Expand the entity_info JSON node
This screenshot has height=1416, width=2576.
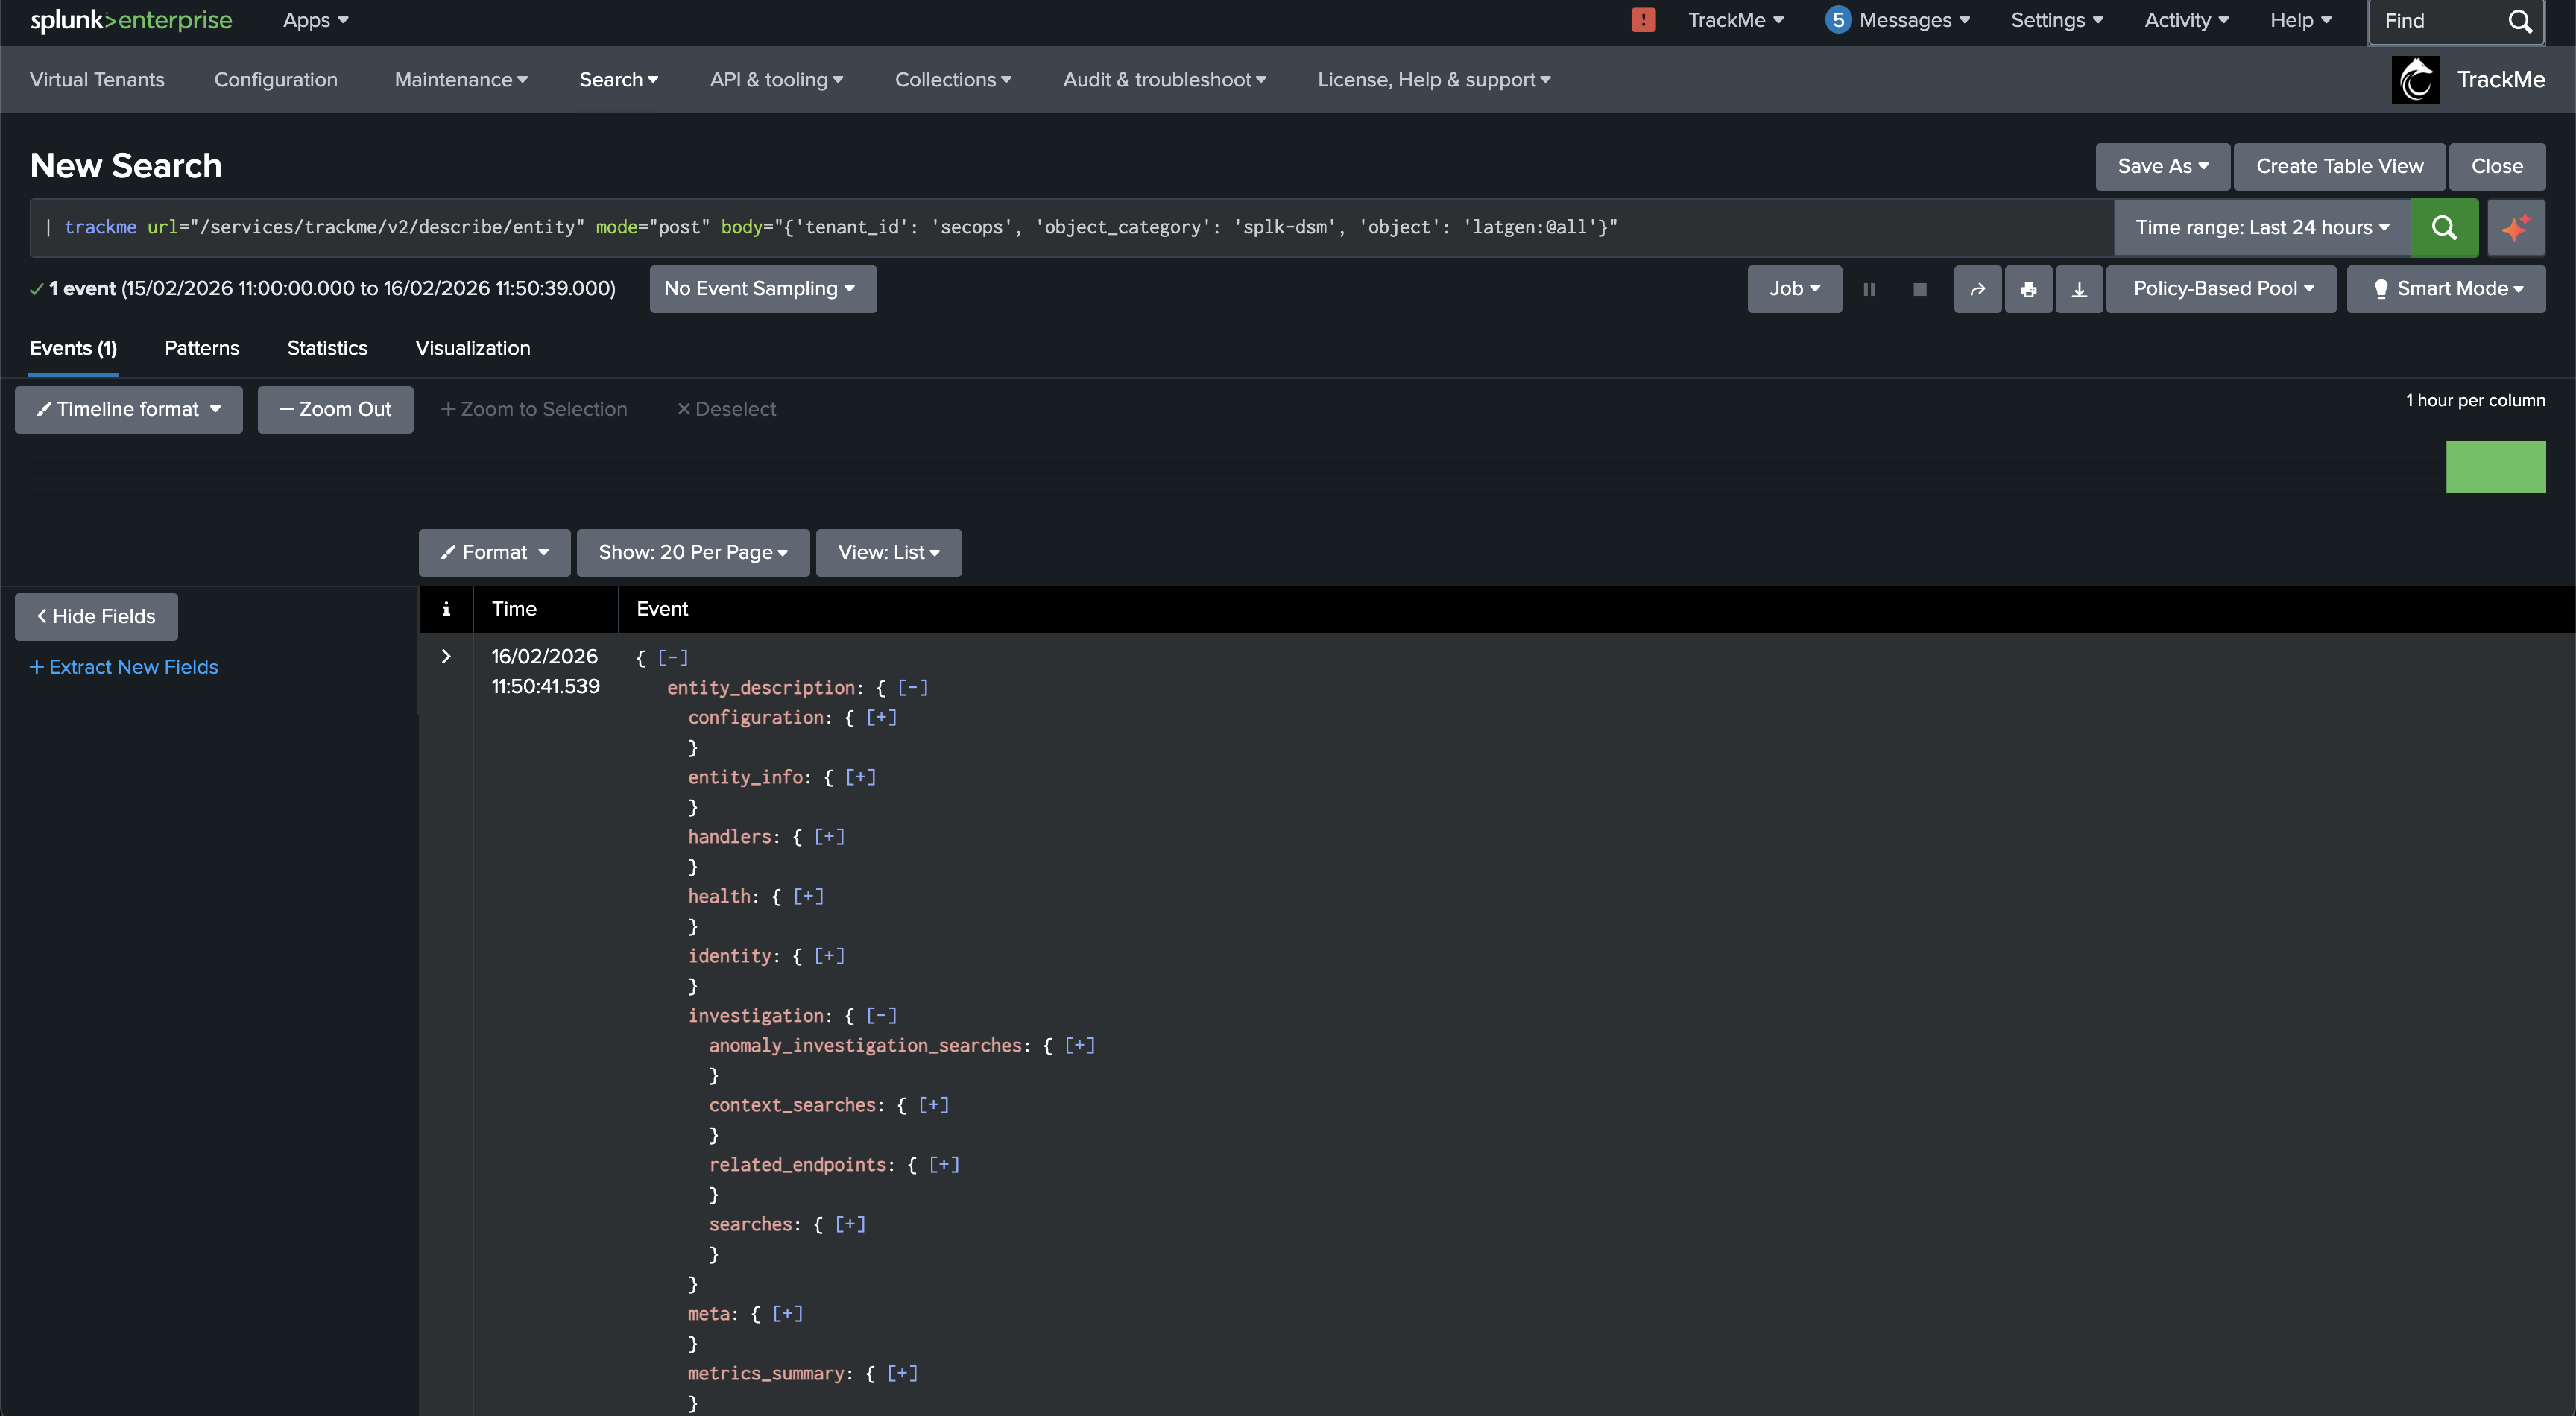861,777
